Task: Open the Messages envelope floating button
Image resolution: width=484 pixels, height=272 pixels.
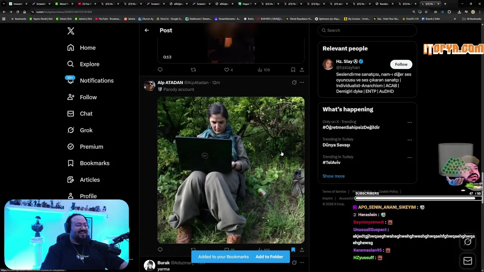Action: (468, 261)
